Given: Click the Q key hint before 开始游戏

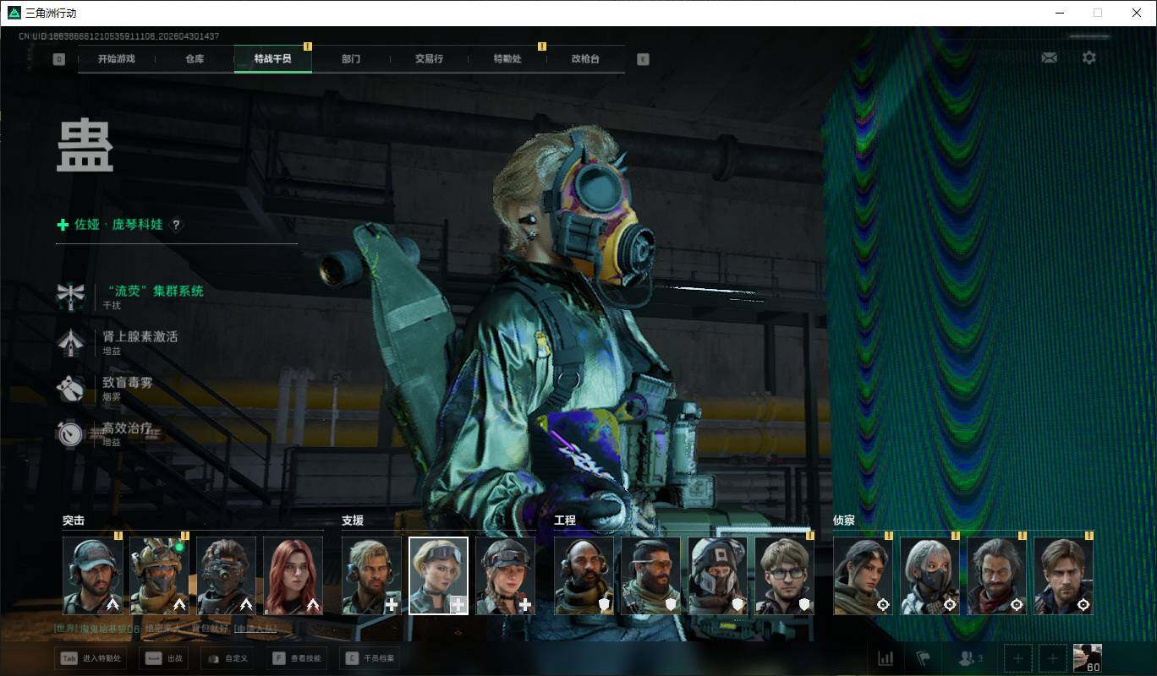Looking at the screenshot, I should coord(58,59).
